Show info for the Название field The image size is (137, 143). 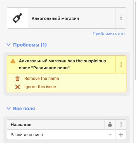(121, 124)
